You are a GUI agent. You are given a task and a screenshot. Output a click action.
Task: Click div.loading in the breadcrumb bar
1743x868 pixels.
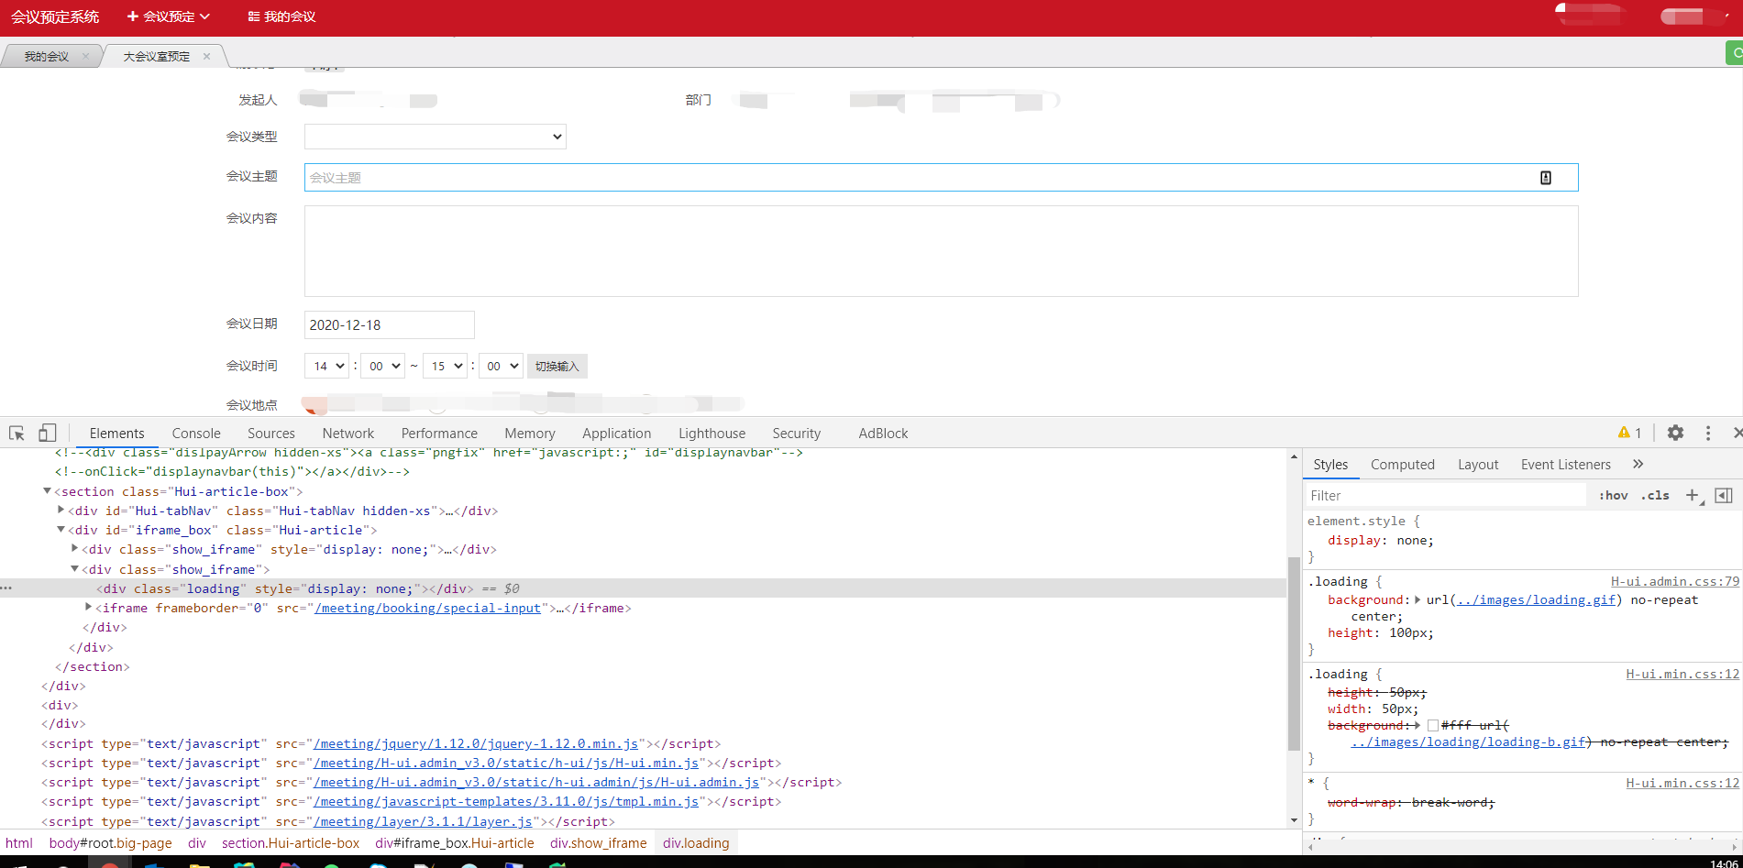click(x=695, y=842)
